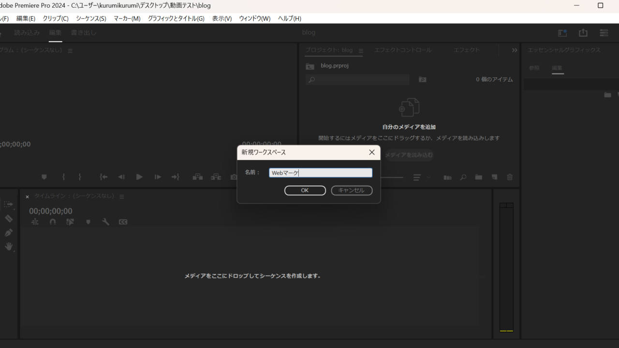
Task: Show overflow panel tabs chevron
Action: (x=515, y=50)
